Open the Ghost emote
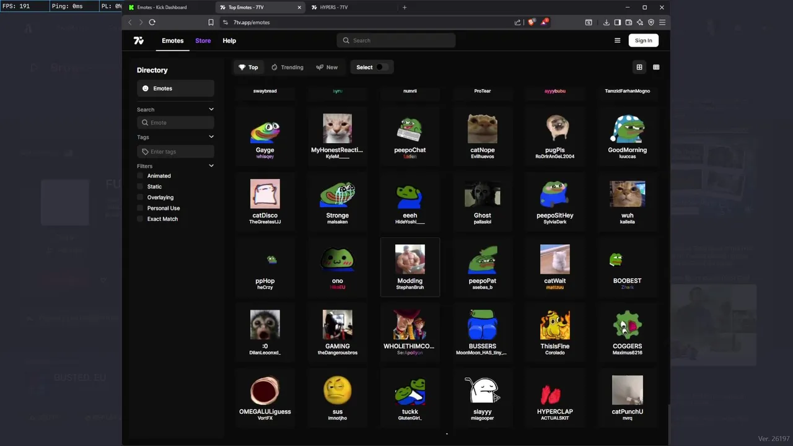Image resolution: width=793 pixels, height=446 pixels. (x=483, y=201)
